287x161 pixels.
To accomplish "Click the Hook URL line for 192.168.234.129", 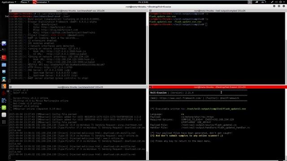I will [x=52, y=59].
